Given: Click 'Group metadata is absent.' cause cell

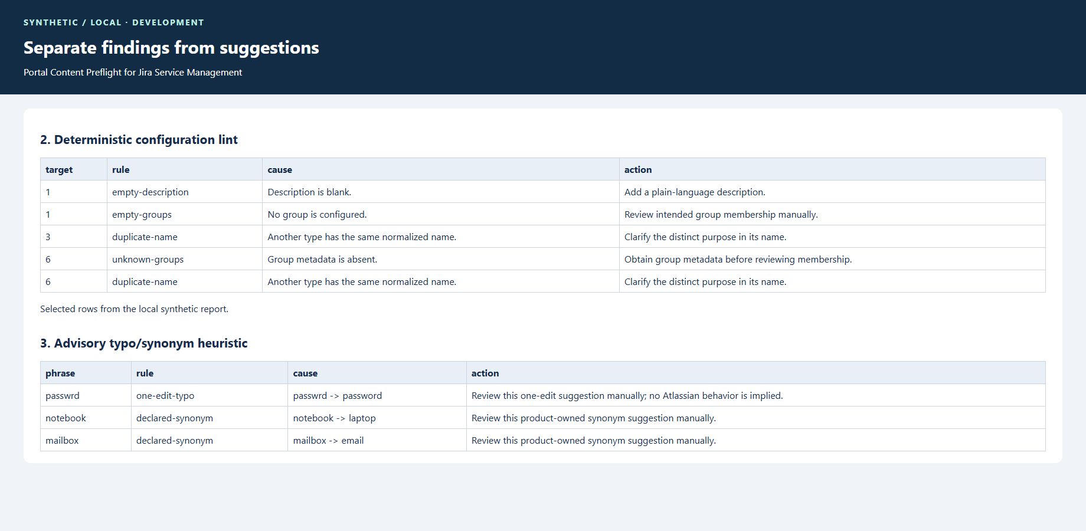Looking at the screenshot, I should pyautogui.click(x=441, y=259).
